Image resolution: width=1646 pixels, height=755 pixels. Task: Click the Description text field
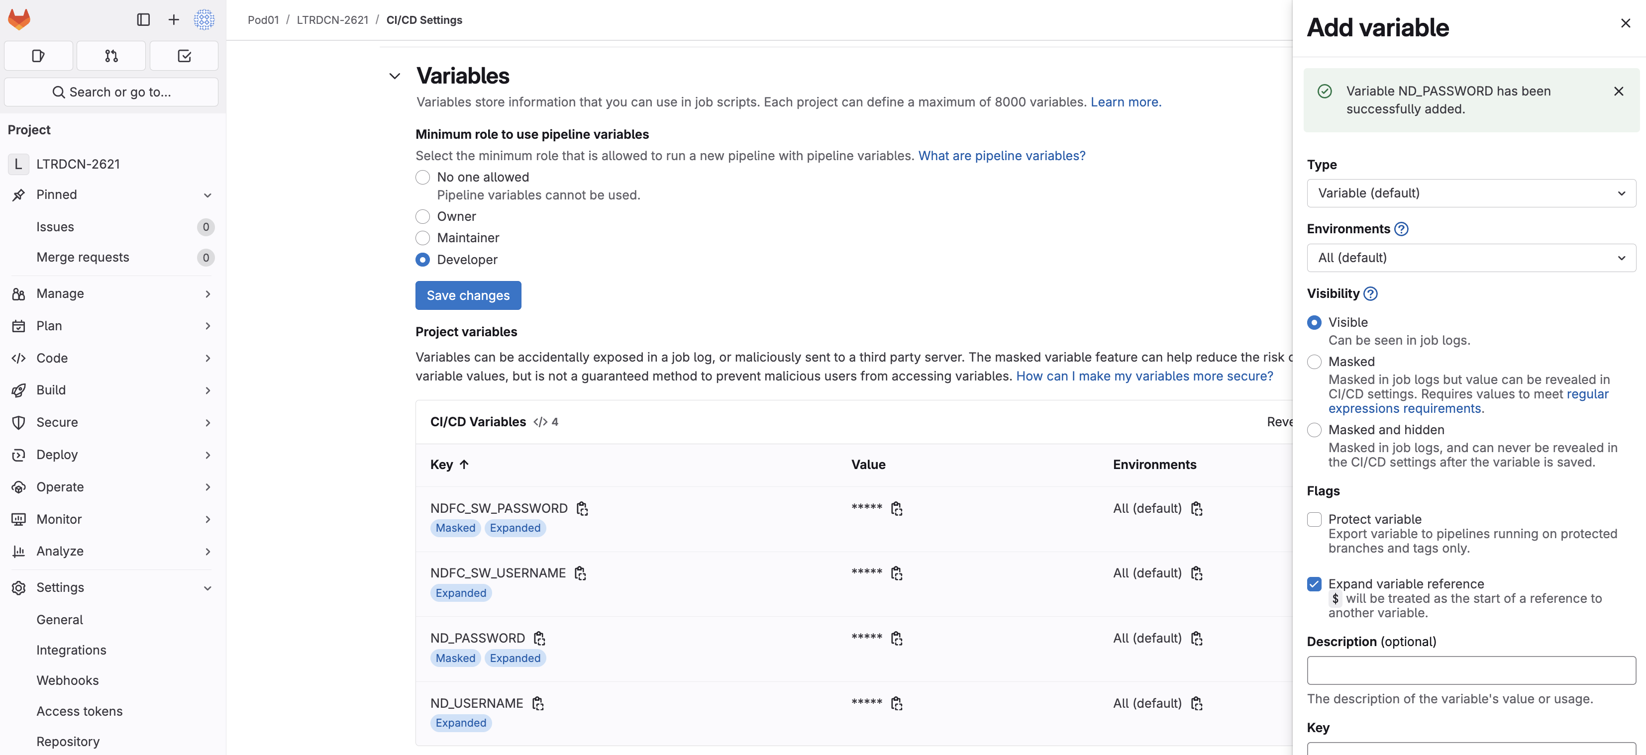tap(1471, 670)
